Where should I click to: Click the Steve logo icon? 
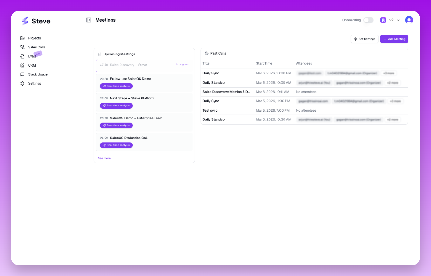pos(25,21)
